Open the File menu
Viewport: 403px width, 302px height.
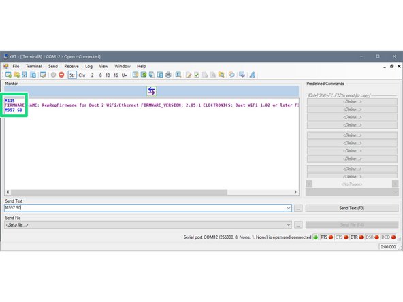(x=16, y=66)
